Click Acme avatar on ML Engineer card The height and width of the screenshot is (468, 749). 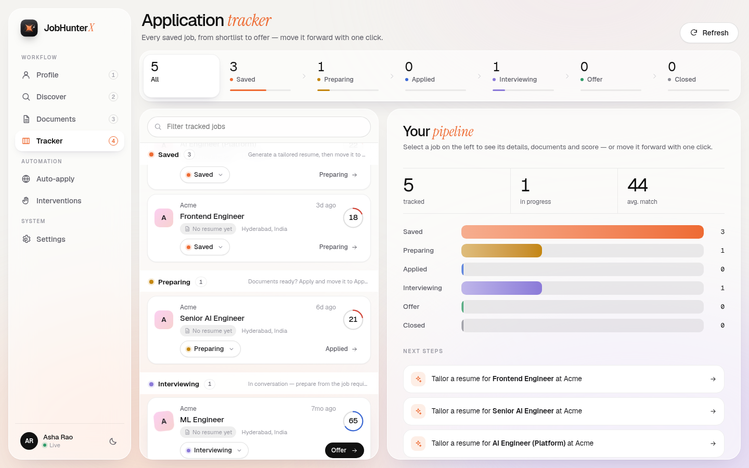164,421
